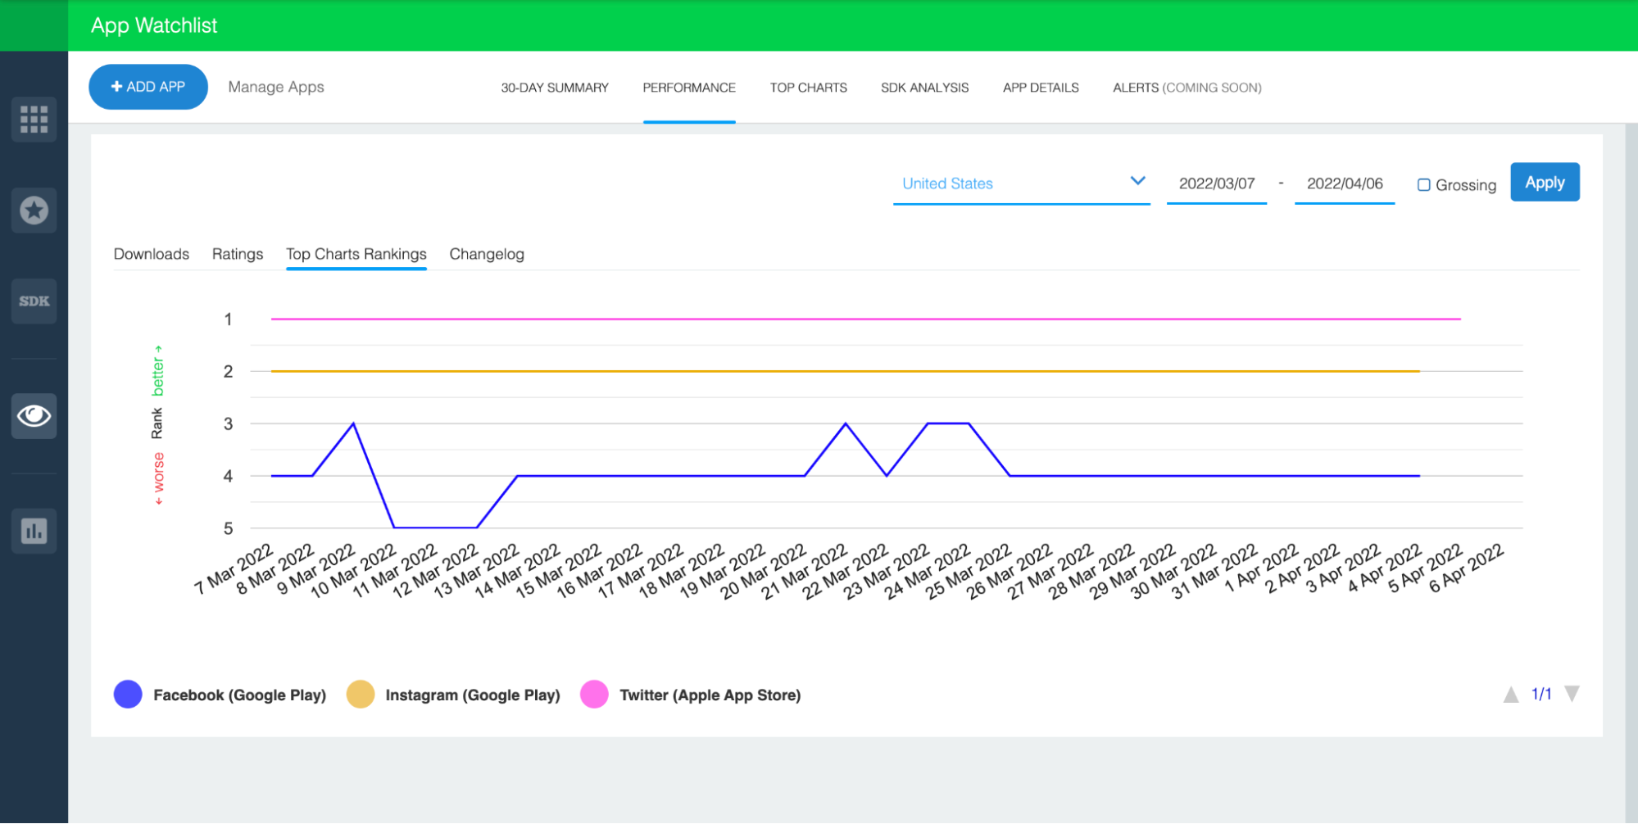Open Alerts (Coming Soon) tab
Viewport: 1638px width, 824px height.
click(x=1187, y=88)
